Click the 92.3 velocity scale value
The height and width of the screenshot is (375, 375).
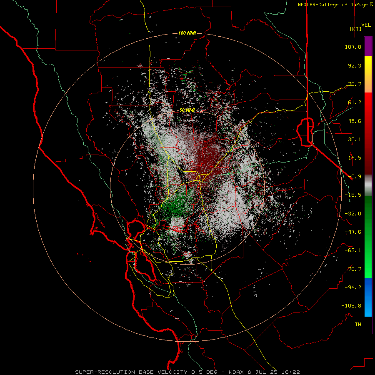coord(355,65)
